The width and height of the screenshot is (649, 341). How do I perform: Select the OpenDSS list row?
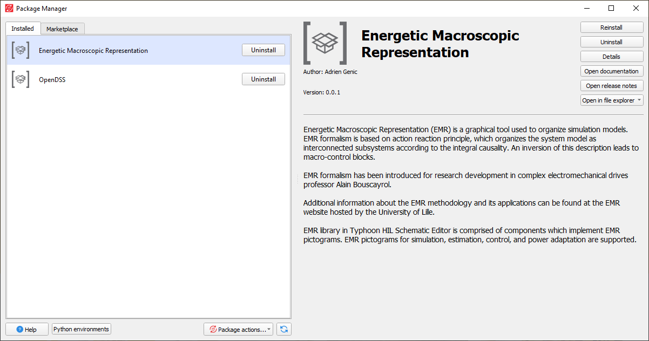pyautogui.click(x=135, y=79)
